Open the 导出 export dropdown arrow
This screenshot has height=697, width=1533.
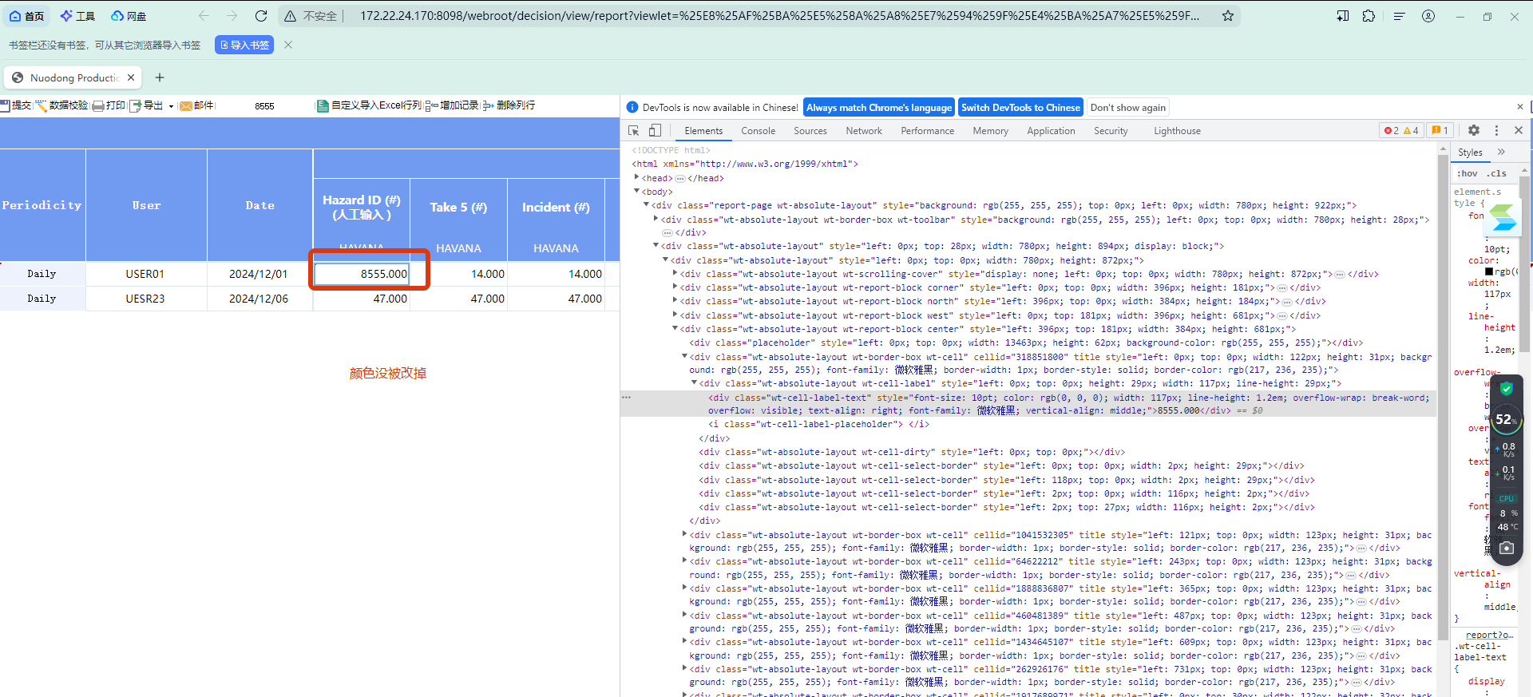click(x=171, y=106)
